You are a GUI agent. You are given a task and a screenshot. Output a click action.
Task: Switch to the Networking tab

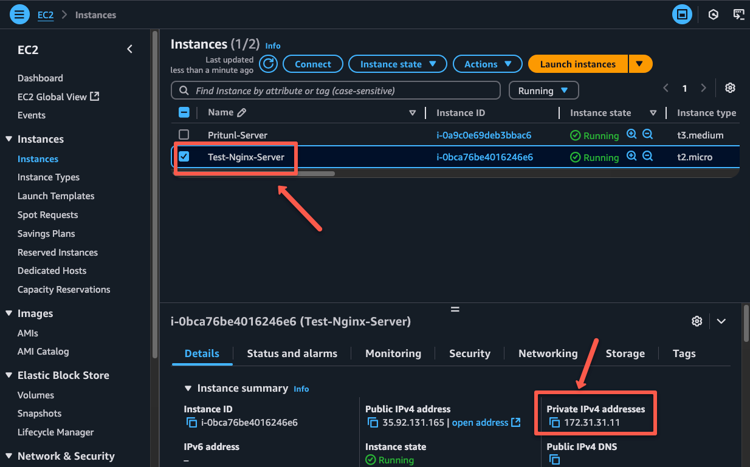[x=548, y=353]
